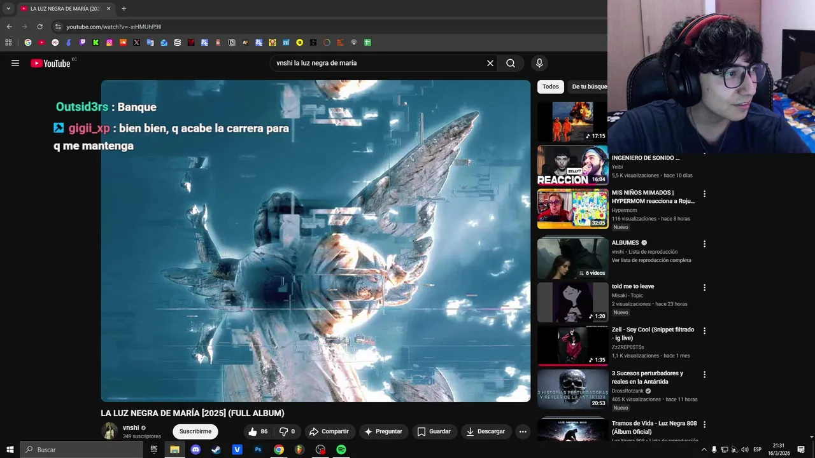This screenshot has height=458, width=815.
Task: Open Twitch bookmark
Action: 82,43
